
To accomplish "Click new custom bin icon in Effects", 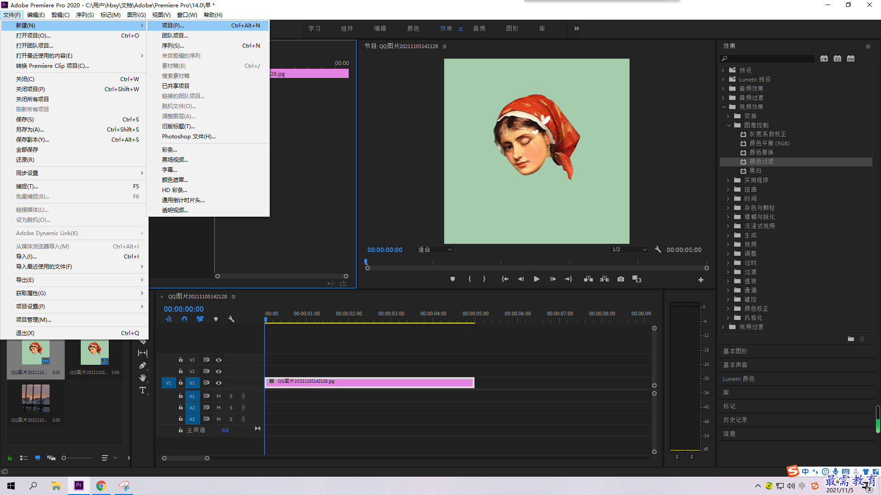I will point(851,339).
